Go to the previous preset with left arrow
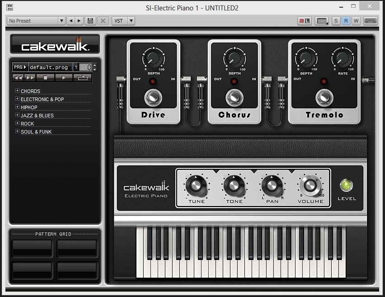This screenshot has height=297, width=385. pyautogui.click(x=70, y=21)
